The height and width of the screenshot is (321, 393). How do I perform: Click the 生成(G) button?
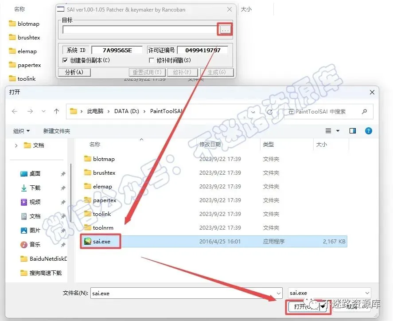coord(217,72)
